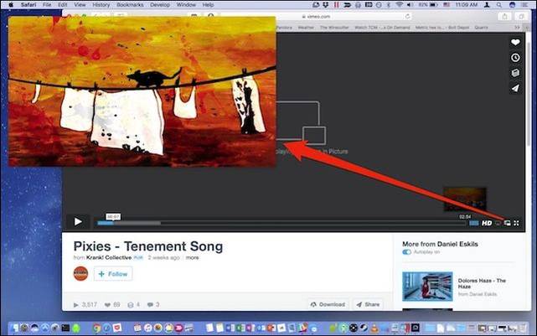
Task: Open the History menu
Action: pyautogui.click(x=101, y=5)
